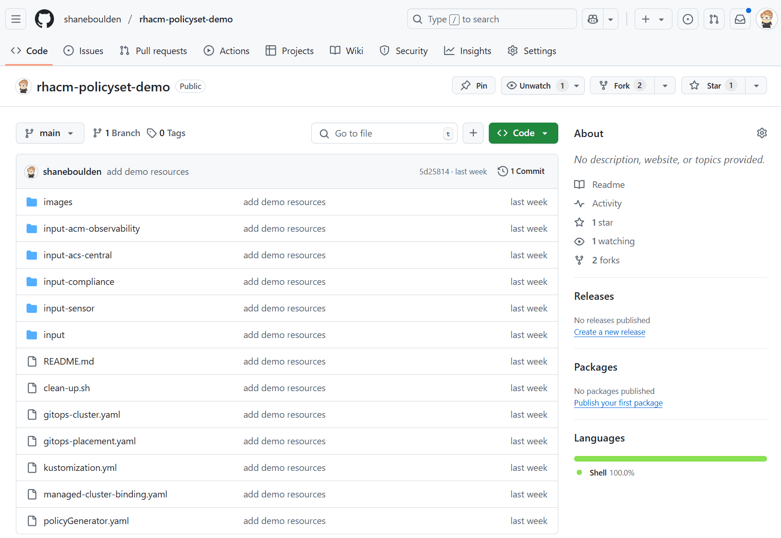
Task: Open the Copilot chat icon
Action: coord(593,19)
